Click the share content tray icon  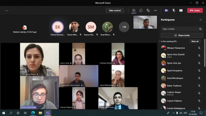point(181,10)
